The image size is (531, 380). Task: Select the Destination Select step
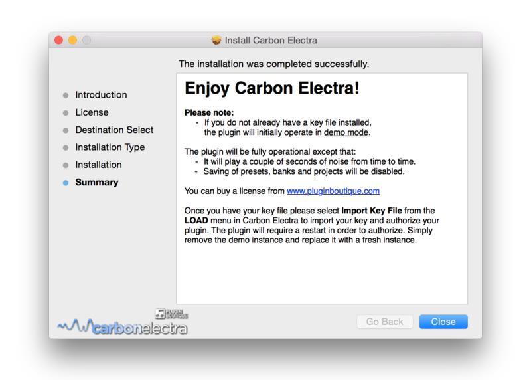pos(114,130)
